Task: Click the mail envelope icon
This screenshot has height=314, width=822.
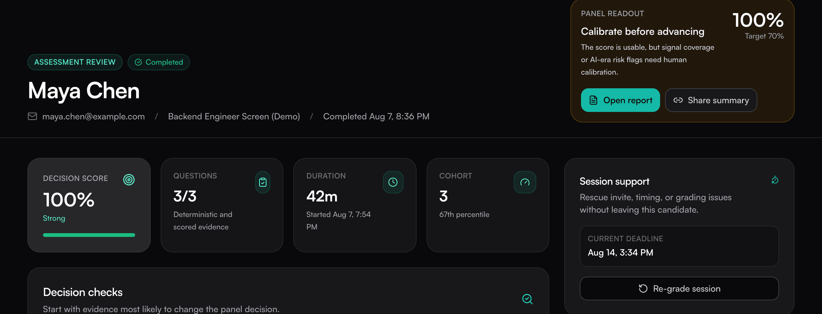Action: pos(32,116)
